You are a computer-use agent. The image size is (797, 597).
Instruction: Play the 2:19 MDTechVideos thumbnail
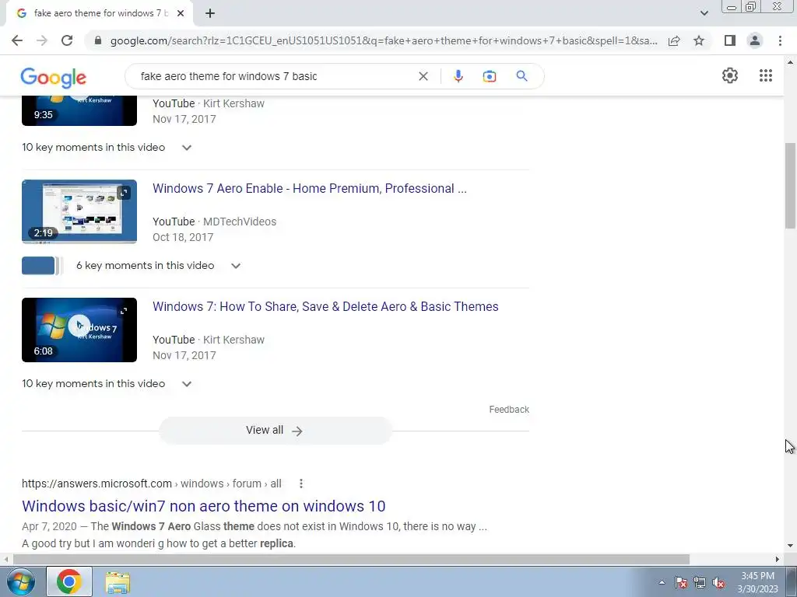[x=79, y=211]
